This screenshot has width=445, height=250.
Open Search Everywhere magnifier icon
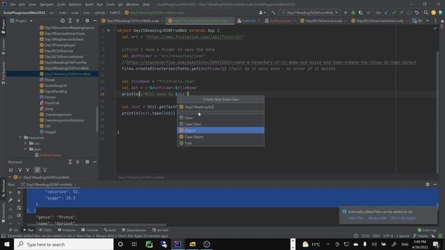426,12
